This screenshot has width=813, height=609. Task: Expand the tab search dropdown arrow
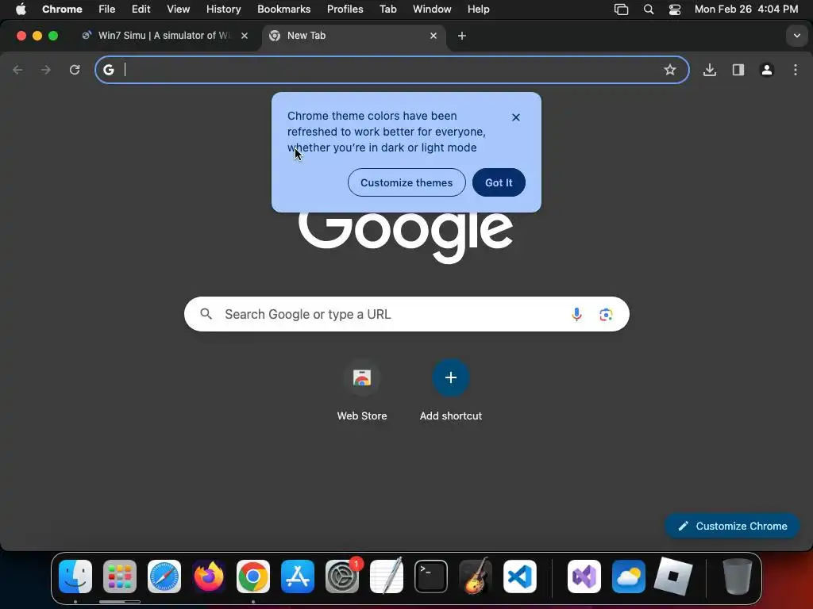pos(796,36)
